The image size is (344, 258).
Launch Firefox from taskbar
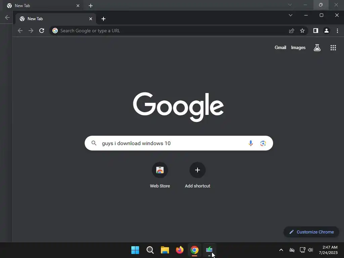[x=180, y=250]
